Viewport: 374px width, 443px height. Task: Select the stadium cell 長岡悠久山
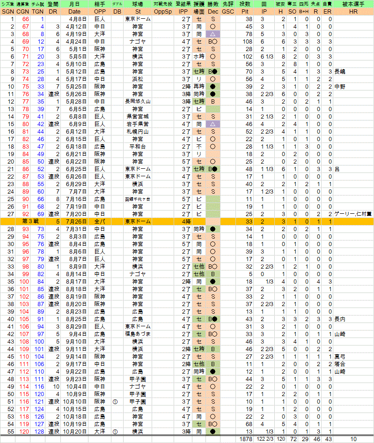(138, 101)
